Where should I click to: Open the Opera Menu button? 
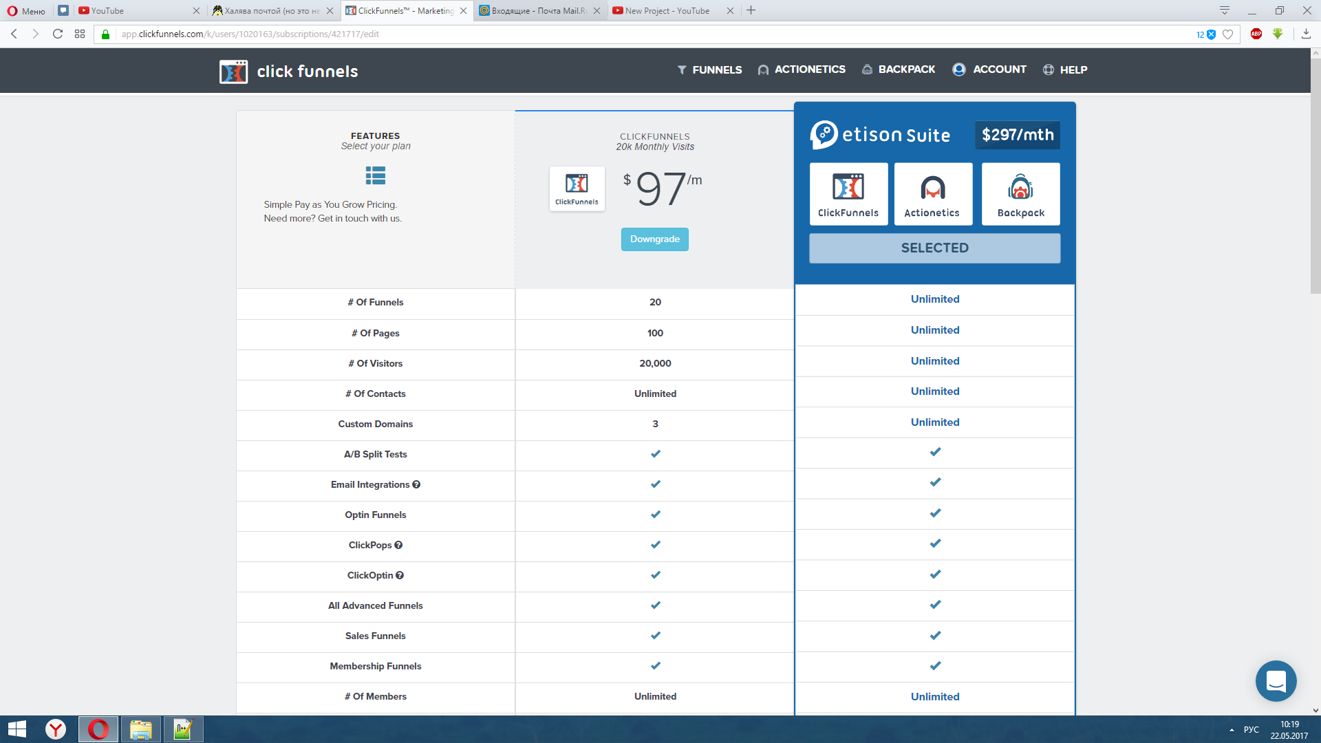[x=26, y=11]
